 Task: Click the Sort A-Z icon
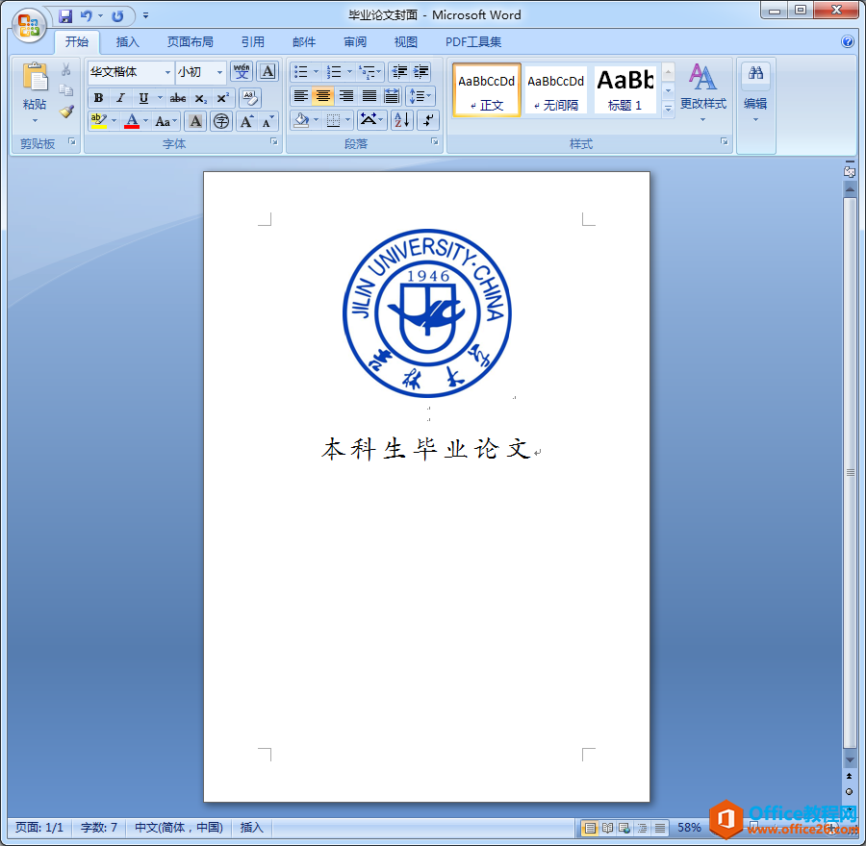click(x=401, y=120)
